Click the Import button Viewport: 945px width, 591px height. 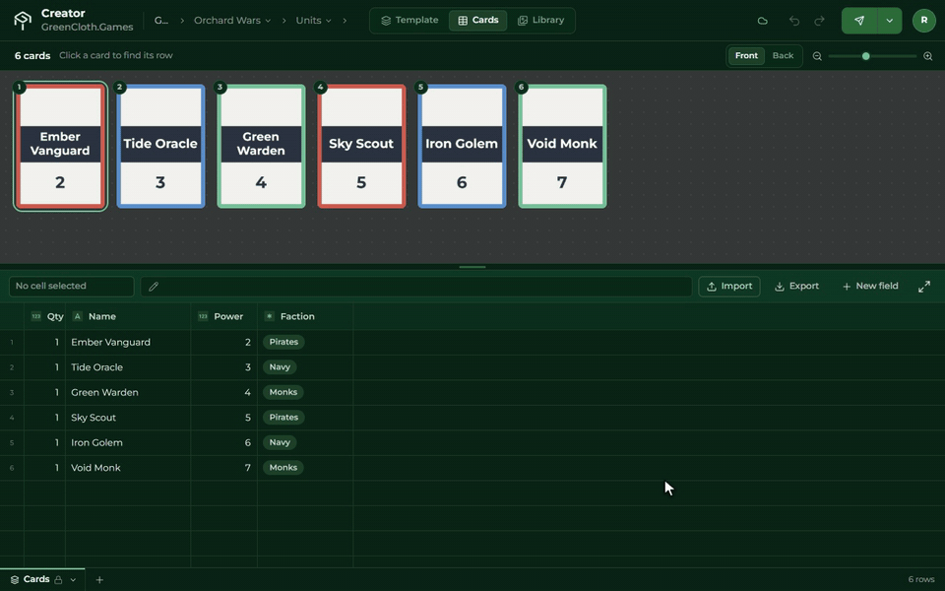pyautogui.click(x=729, y=287)
